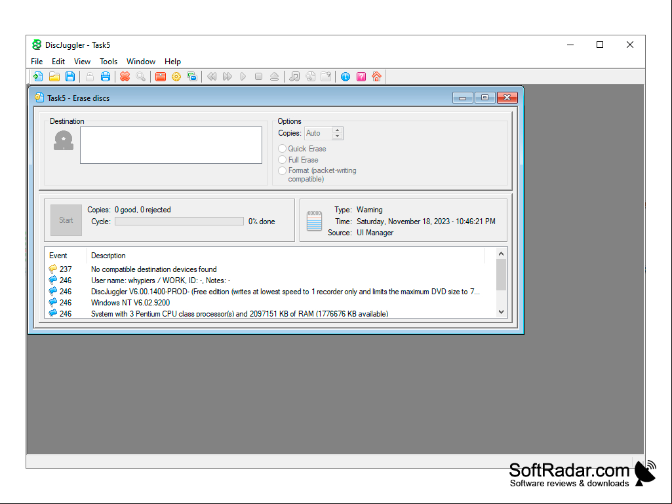The width and height of the screenshot is (672, 504).
Task: Click the eject toolbar icon
Action: [x=274, y=77]
